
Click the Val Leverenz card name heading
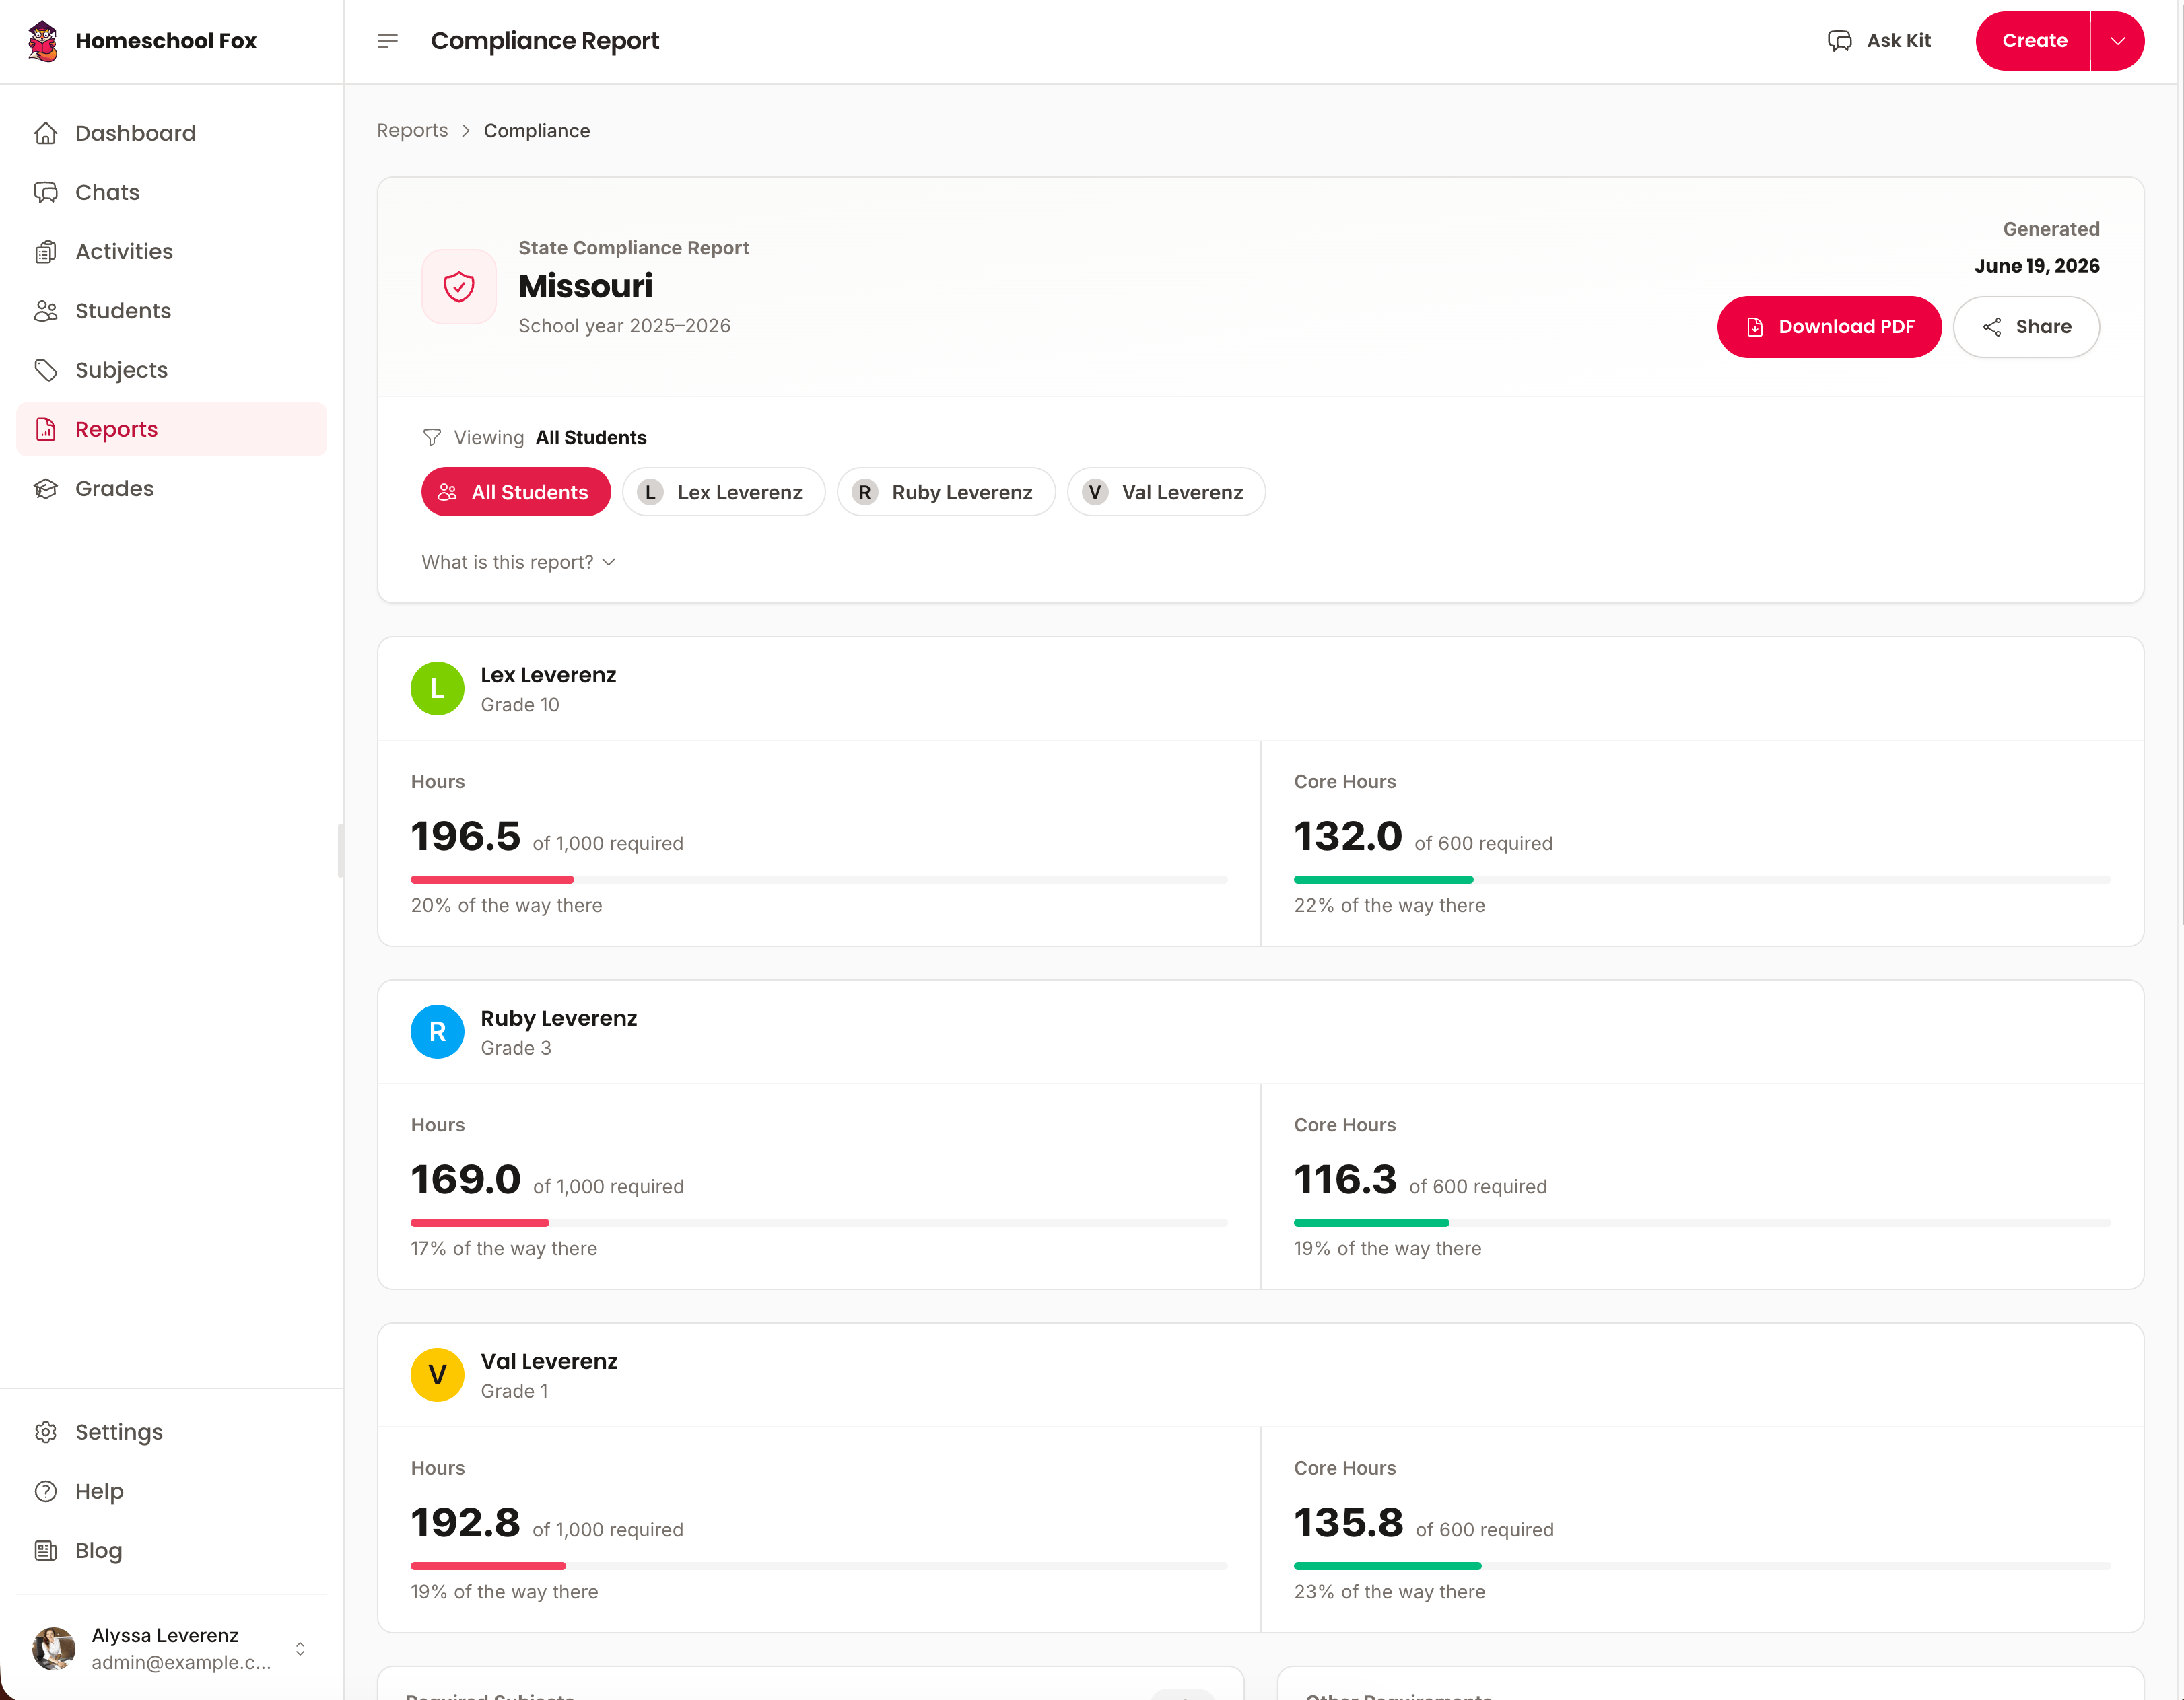[549, 1361]
